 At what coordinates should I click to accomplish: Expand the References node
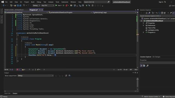pyautogui.click(x=144, y=25)
